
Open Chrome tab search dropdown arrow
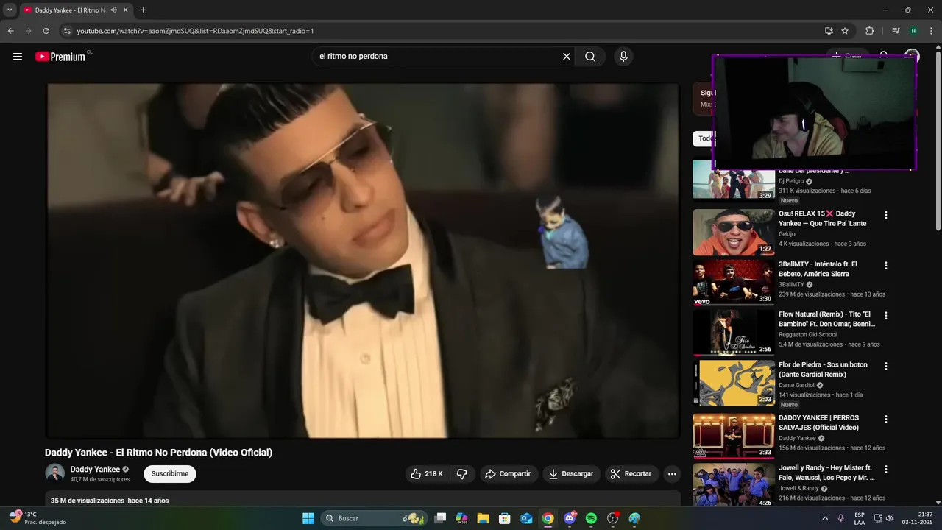(x=10, y=10)
